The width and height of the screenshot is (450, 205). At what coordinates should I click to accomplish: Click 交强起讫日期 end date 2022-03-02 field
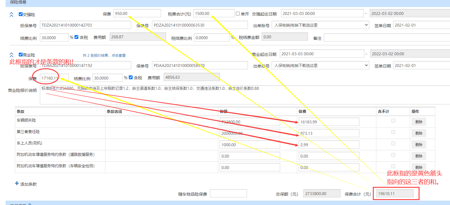click(410, 13)
